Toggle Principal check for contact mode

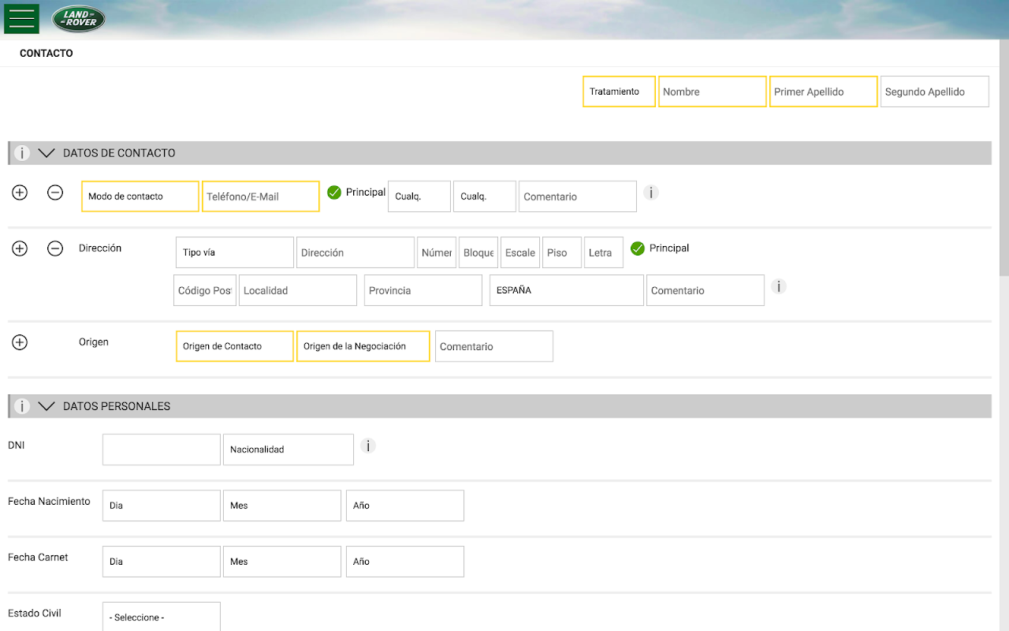click(334, 192)
